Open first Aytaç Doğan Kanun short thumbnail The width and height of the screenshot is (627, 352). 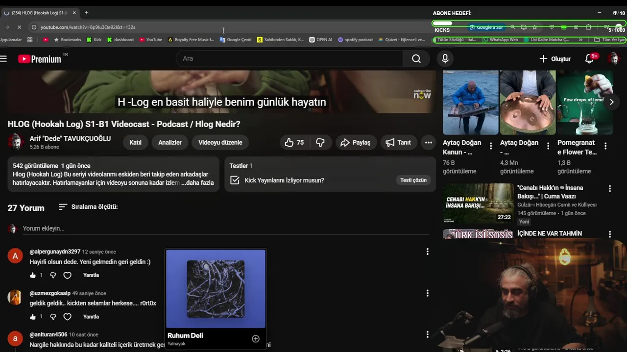click(x=470, y=102)
